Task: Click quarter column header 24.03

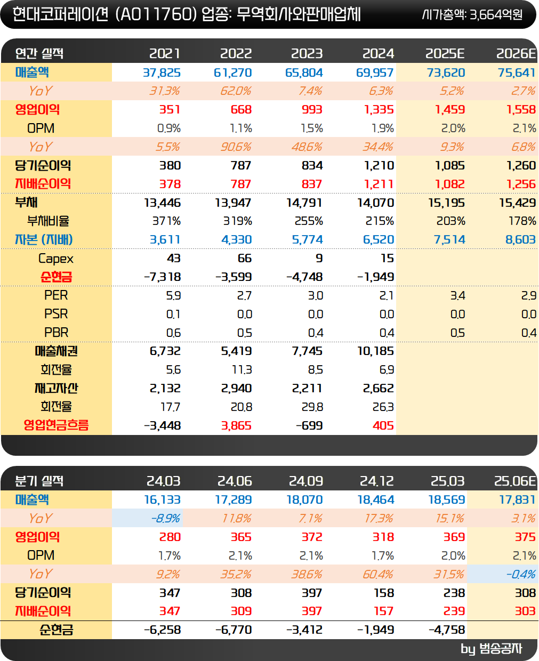Action: 164,481
